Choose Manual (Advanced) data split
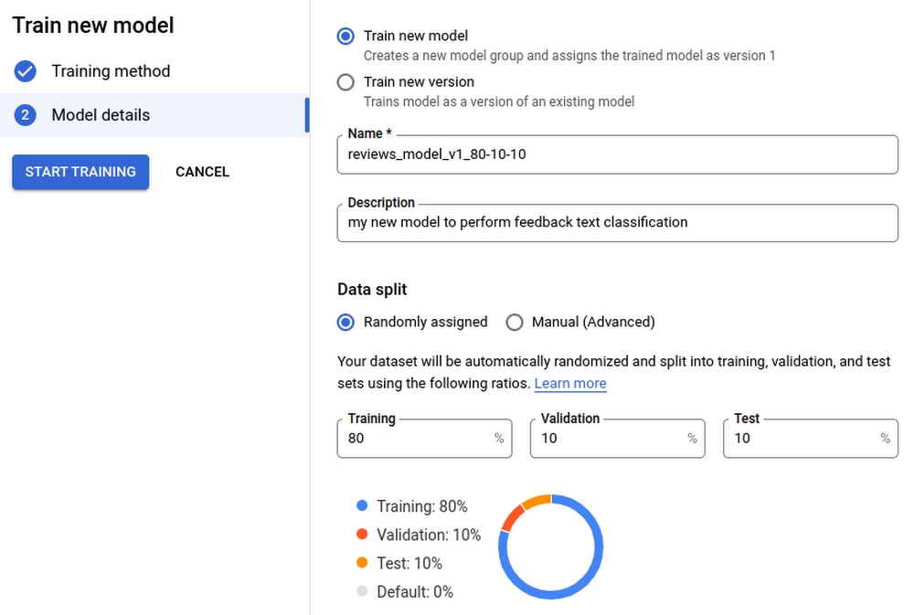Screen dimensions: 914x615 pyautogui.click(x=515, y=322)
